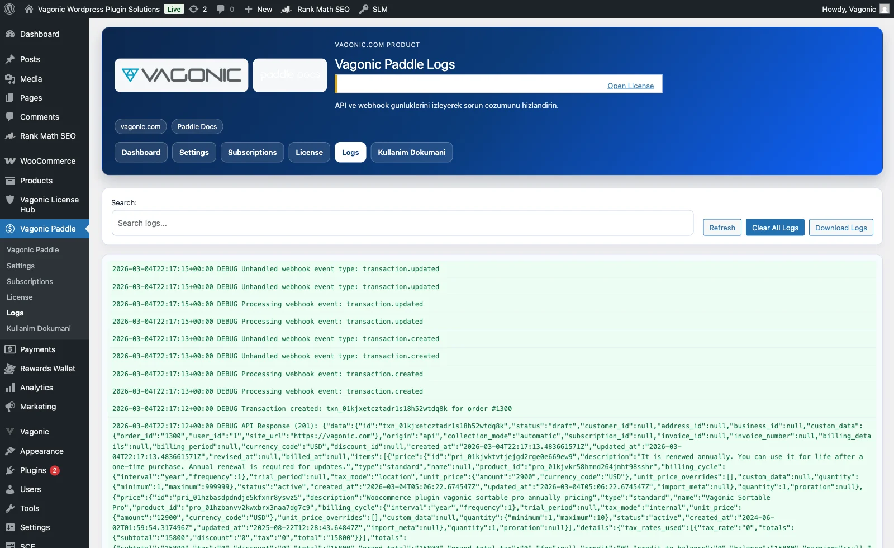Click the Howdy Vagonic user avatar
Screen dimensions: 894x548
[885, 9]
